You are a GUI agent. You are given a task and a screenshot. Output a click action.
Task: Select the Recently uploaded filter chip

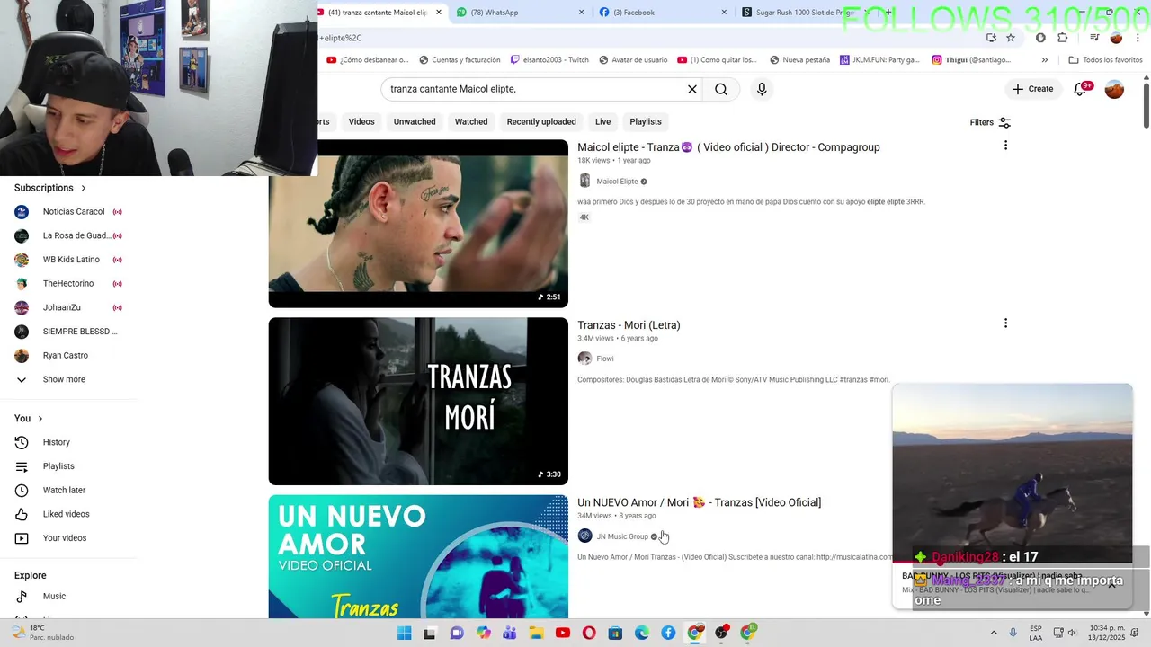click(541, 121)
